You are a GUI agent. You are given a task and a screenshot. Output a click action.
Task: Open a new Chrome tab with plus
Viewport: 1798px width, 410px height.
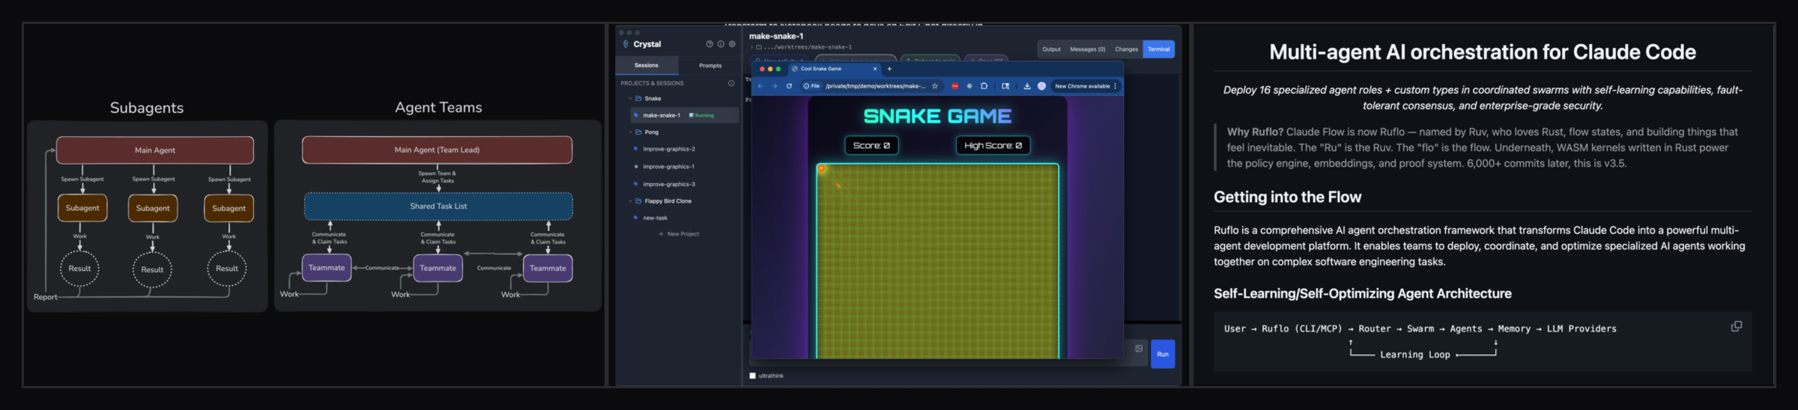point(889,69)
